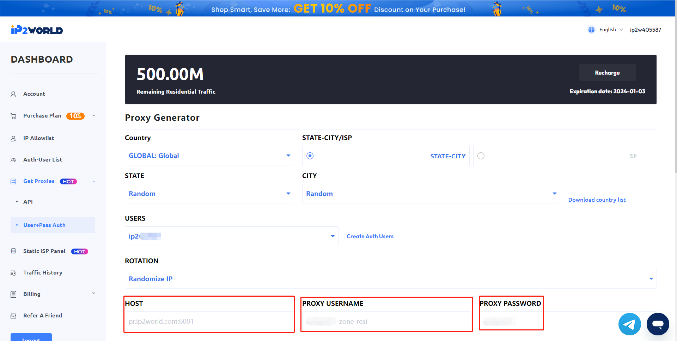
Task: Open the live chat bubble
Action: click(x=658, y=324)
